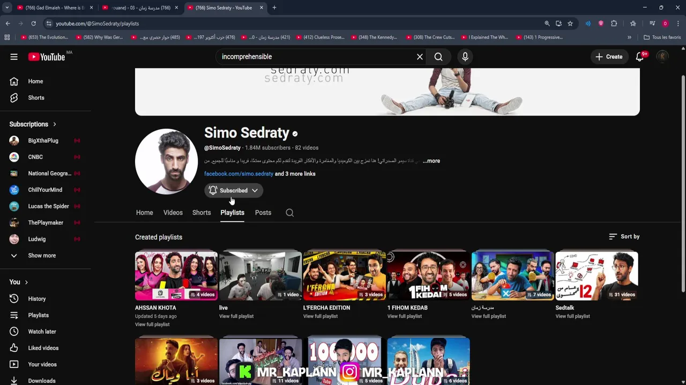Open the Chrome apps grid in bookmarks bar
This screenshot has height=385, width=686.
click(x=7, y=37)
